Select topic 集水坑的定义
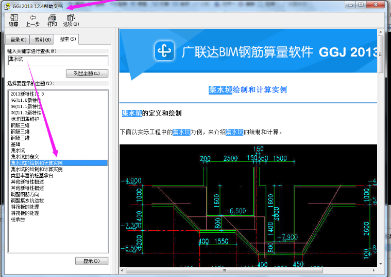Viewport: 391px width, 277px height. [25, 157]
